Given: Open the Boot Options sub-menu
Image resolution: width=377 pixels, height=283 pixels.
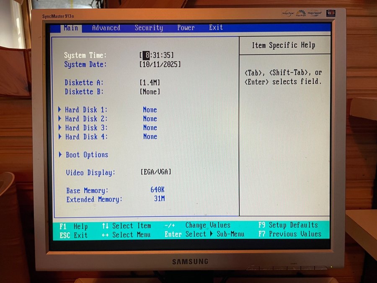Looking at the screenshot, I should click(x=86, y=155).
